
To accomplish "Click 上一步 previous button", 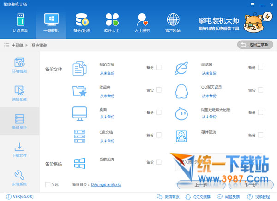I will pyautogui.click(x=201, y=185).
